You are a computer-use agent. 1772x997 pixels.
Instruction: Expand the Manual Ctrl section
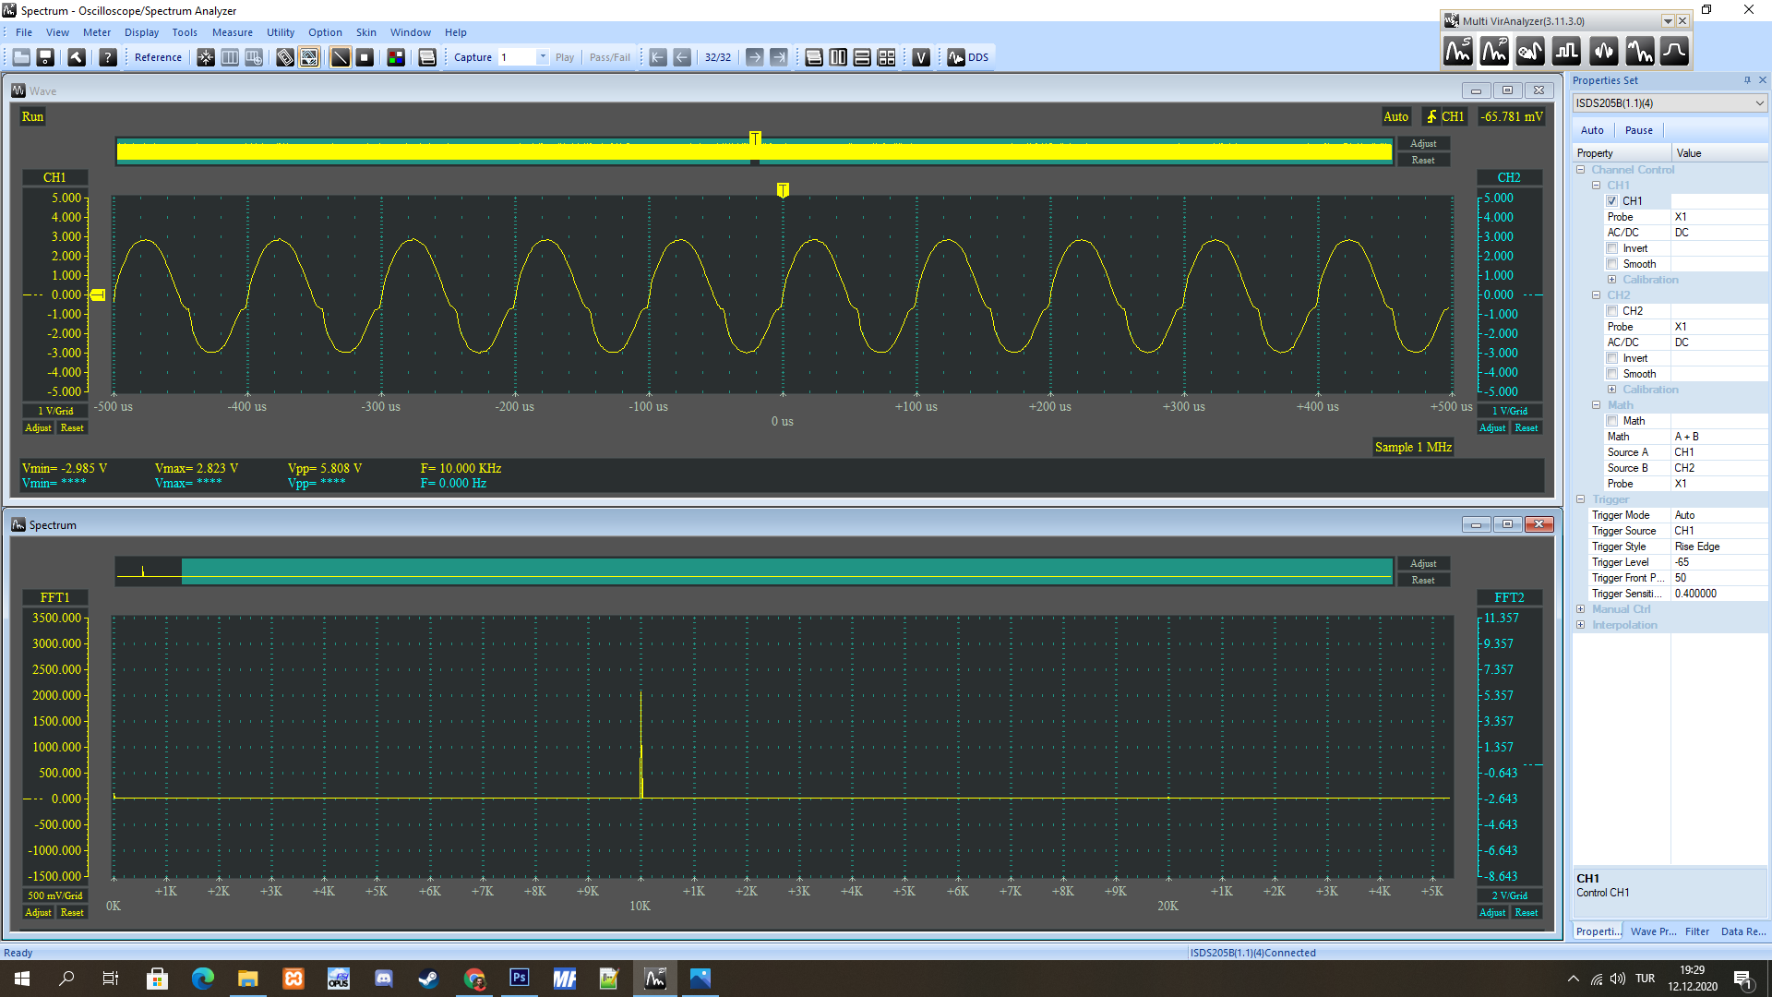click(1580, 609)
